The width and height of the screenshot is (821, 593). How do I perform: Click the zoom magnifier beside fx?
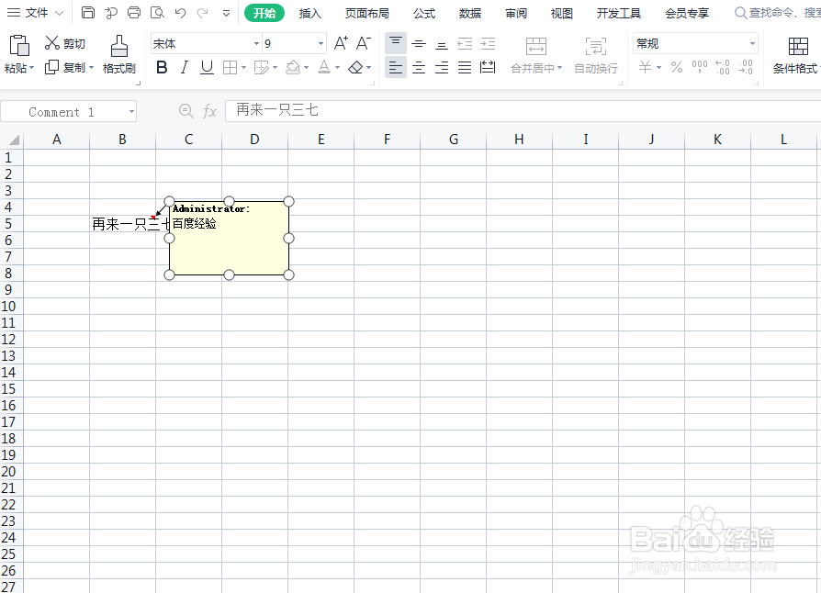pyautogui.click(x=186, y=111)
